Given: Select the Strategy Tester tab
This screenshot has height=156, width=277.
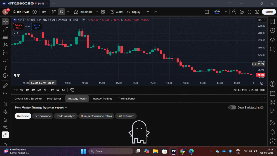Looking at the screenshot, I should pos(77,99).
